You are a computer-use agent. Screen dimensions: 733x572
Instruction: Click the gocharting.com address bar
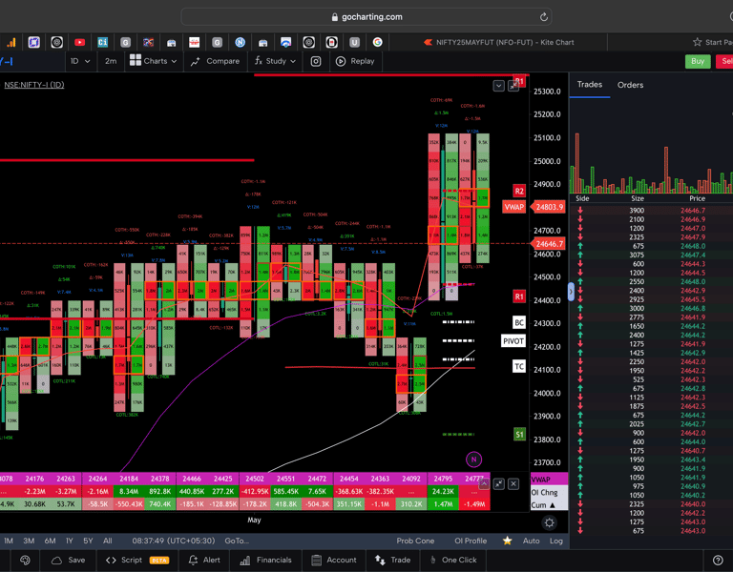(366, 17)
